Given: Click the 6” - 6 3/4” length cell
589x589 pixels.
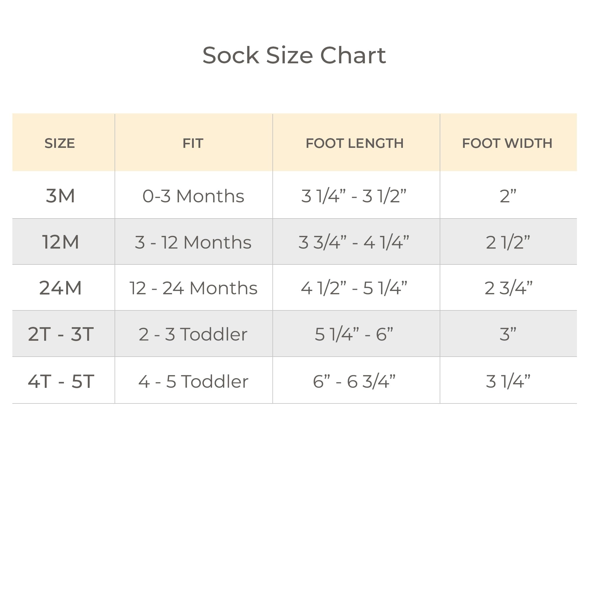Looking at the screenshot, I should click(354, 381).
